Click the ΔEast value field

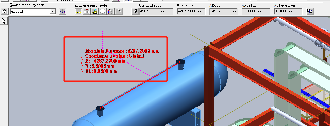[x=224, y=11]
